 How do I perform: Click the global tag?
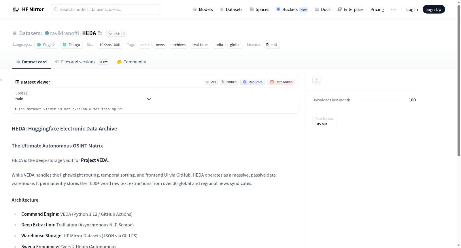pos(235,45)
